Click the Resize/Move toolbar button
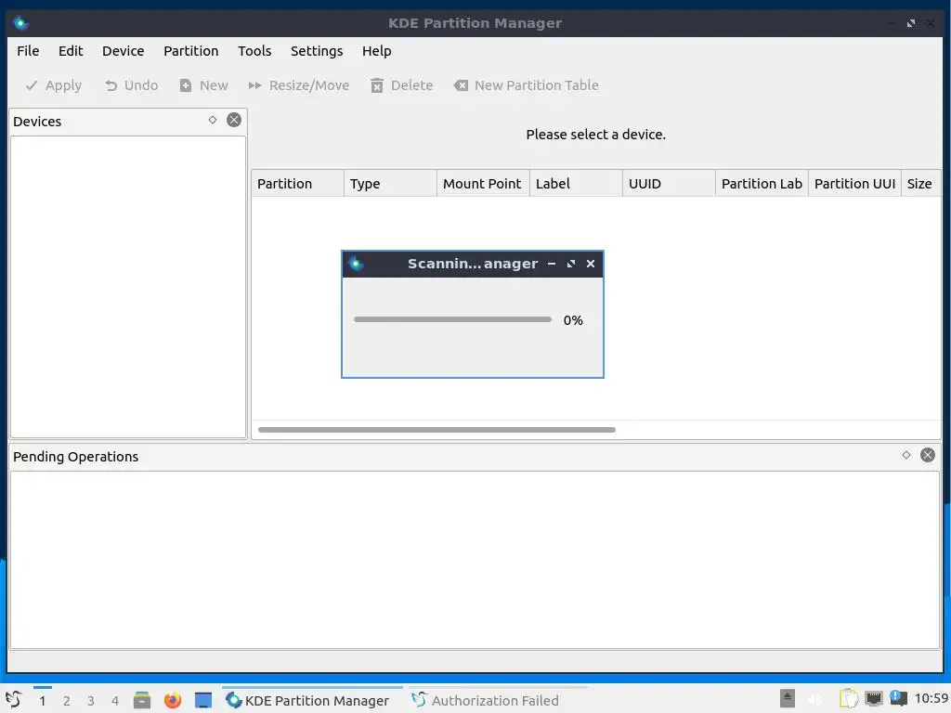Screen dimensions: 951x713 (x=299, y=85)
